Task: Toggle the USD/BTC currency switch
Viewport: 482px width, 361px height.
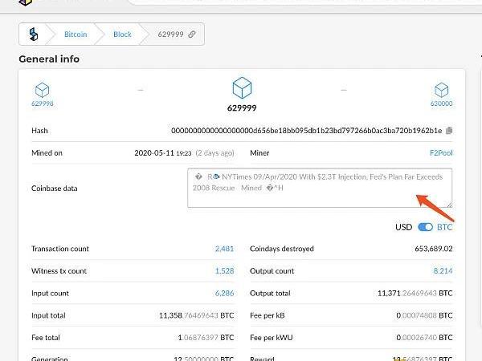Action: coord(425,227)
